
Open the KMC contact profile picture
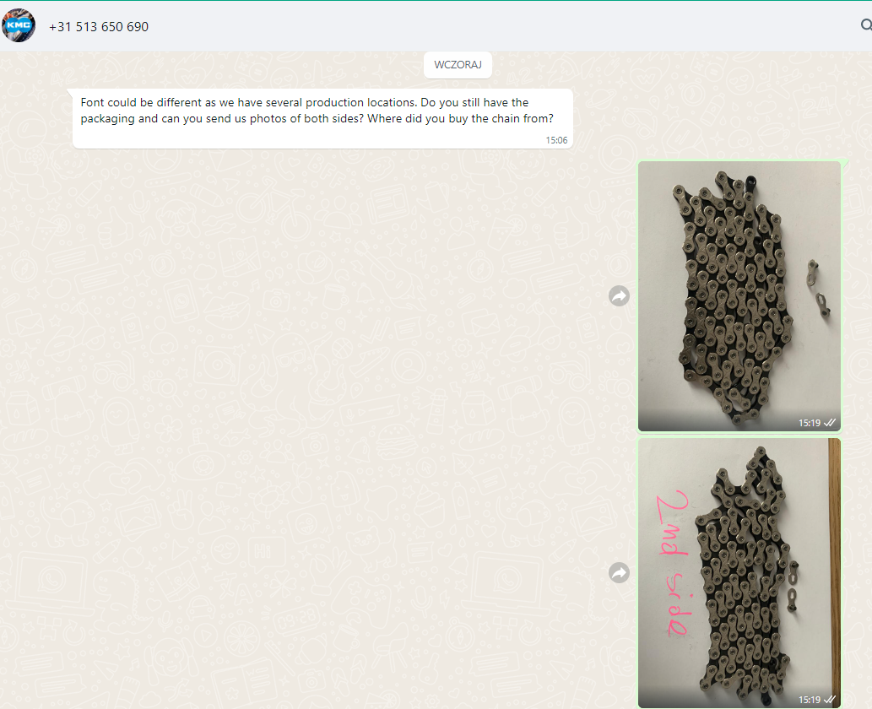(x=19, y=25)
